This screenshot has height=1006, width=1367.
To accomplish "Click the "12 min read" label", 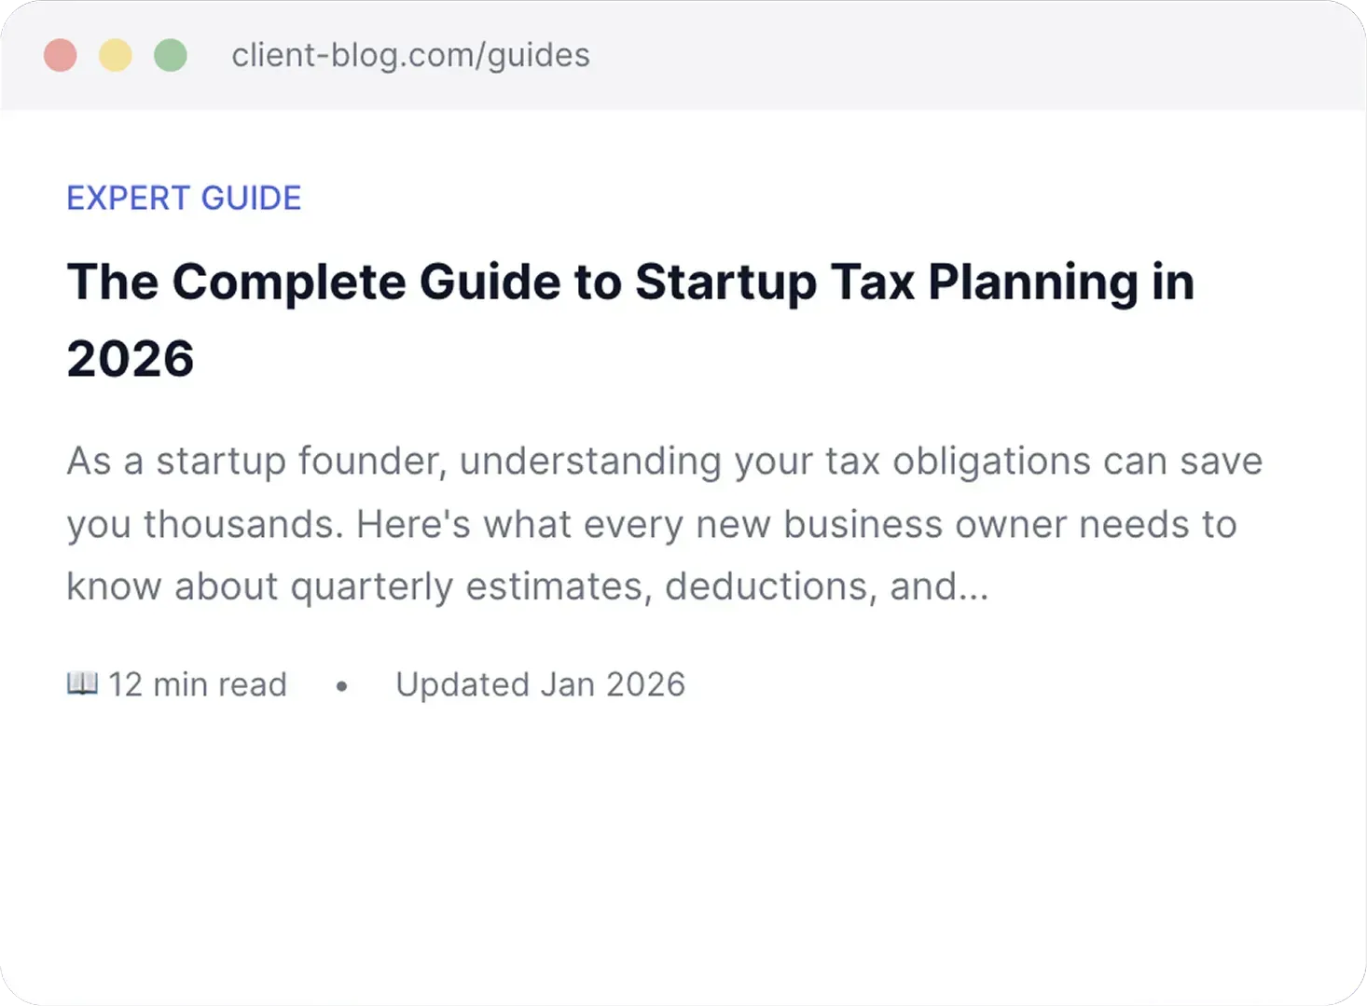I will [x=197, y=684].
